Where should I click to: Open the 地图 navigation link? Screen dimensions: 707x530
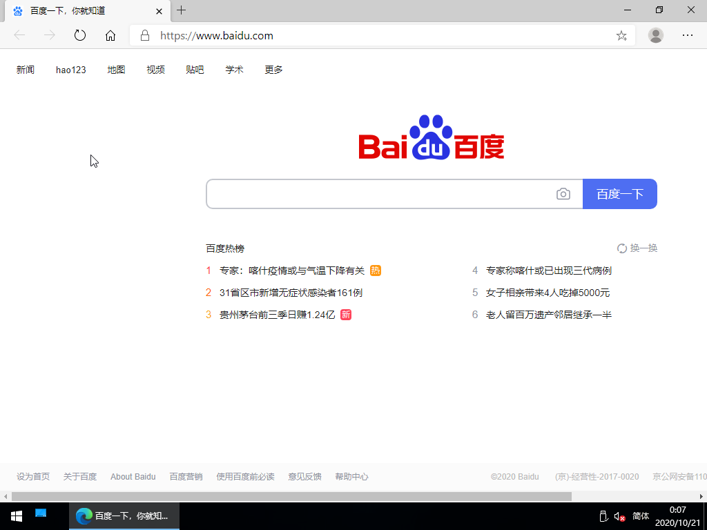[x=116, y=70]
